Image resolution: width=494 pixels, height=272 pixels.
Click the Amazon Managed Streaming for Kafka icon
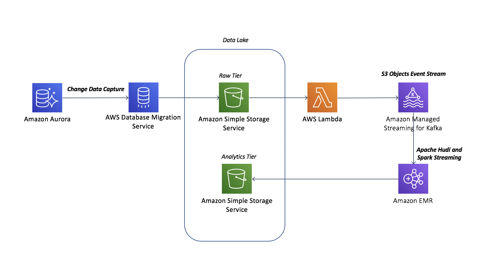point(413,97)
